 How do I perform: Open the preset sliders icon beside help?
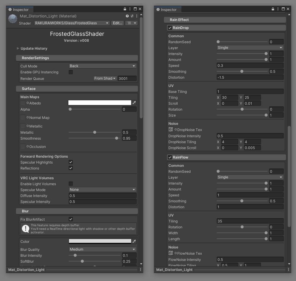click(132, 16)
